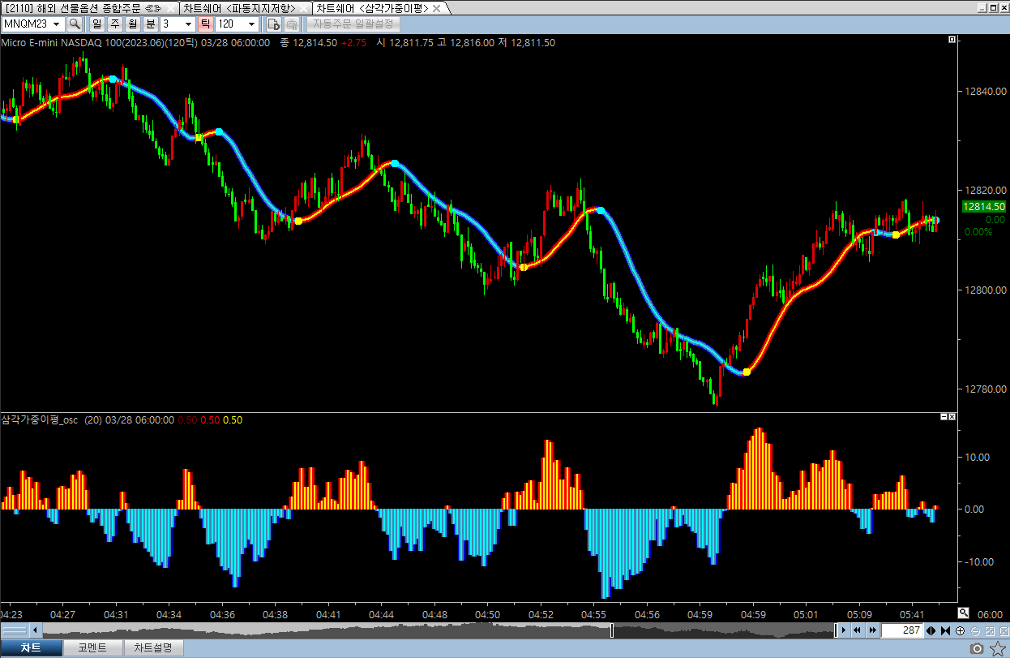The height and width of the screenshot is (658, 1010).
Task: Take a chart snapshot with camera icon
Action: click(978, 648)
